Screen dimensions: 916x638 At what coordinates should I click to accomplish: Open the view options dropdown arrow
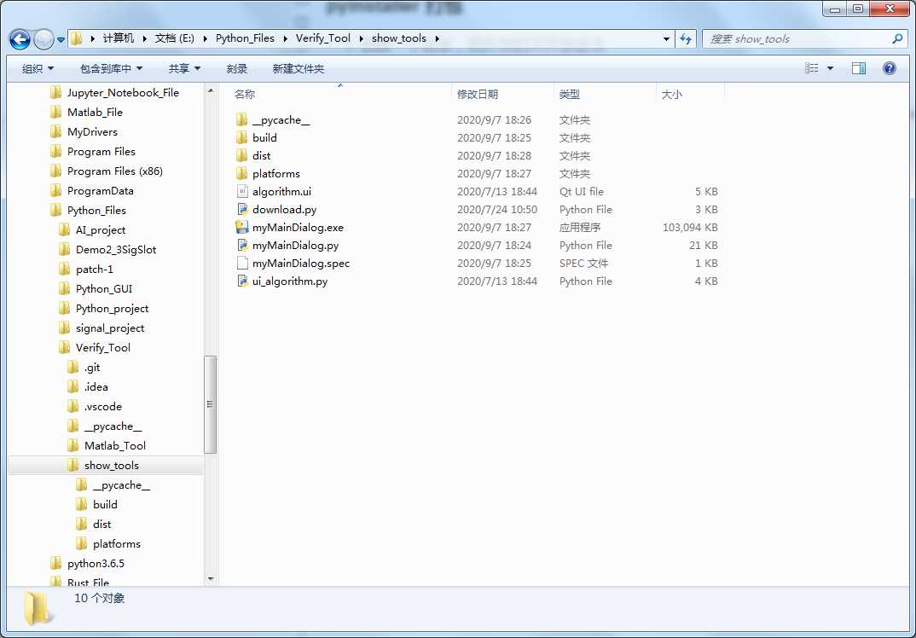click(830, 68)
